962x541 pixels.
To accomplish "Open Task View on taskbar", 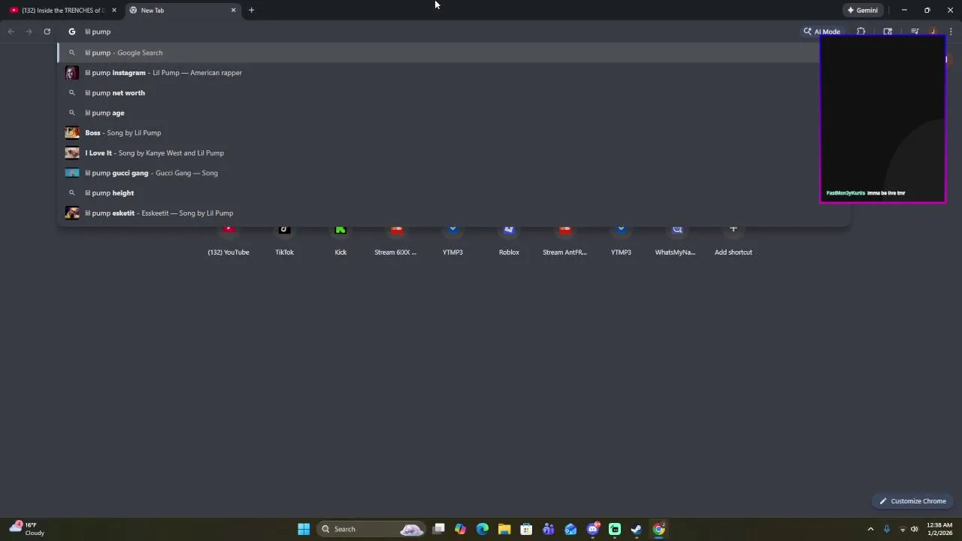I will (x=439, y=529).
